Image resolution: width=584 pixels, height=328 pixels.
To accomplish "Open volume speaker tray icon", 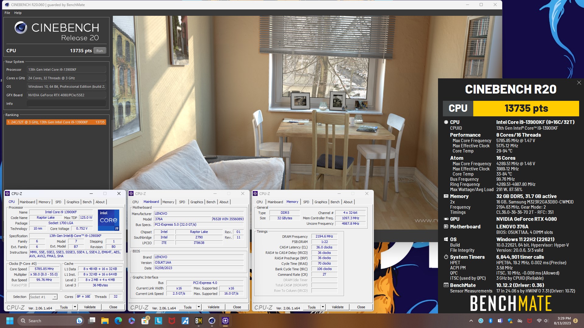I will 546,321.
